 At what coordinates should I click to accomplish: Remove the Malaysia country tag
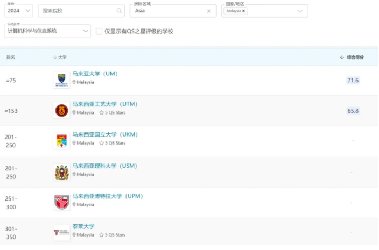point(243,11)
